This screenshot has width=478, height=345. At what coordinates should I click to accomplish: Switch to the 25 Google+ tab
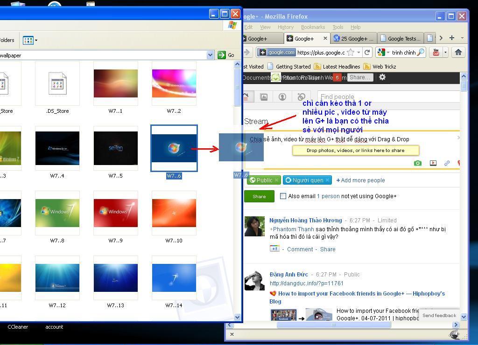coord(354,38)
